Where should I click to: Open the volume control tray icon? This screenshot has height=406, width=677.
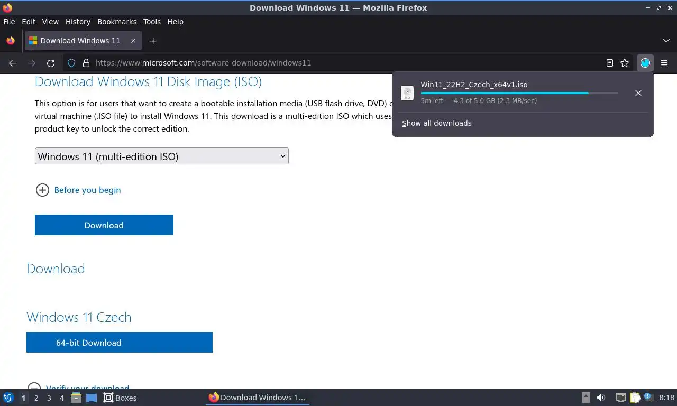point(601,398)
